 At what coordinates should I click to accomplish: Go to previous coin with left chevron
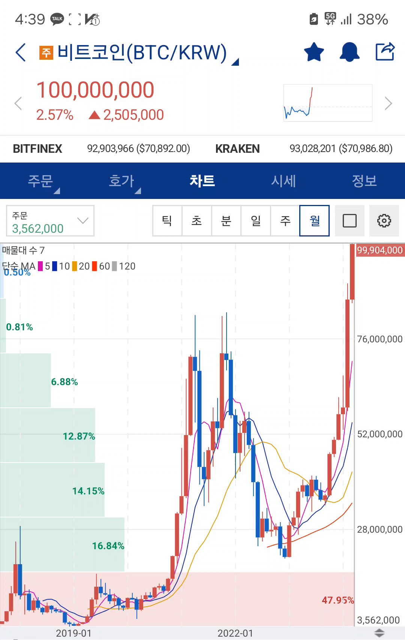(x=18, y=103)
